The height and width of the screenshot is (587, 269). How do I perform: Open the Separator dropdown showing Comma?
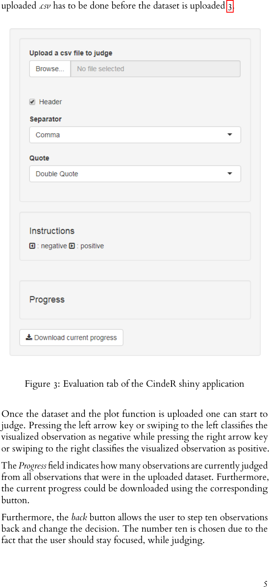[135, 134]
